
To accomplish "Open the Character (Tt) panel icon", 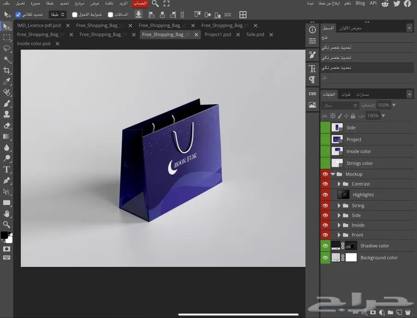I will pos(312,69).
